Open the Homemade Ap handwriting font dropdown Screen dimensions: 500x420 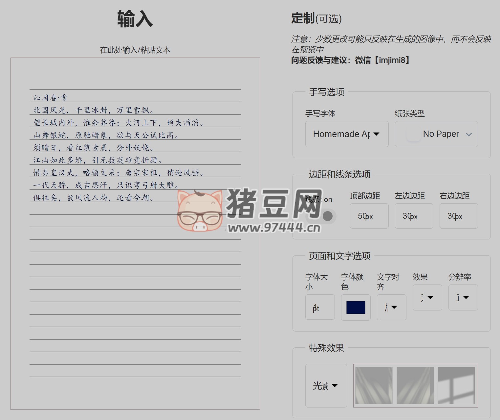[x=347, y=134]
